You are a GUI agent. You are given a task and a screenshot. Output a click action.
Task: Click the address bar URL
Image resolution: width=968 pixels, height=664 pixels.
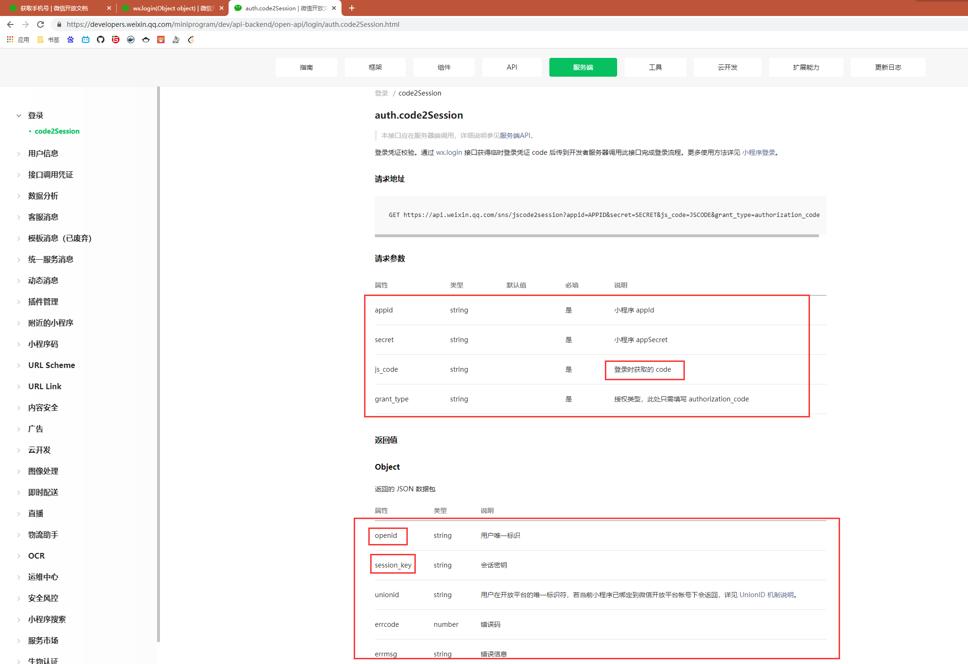coord(233,24)
